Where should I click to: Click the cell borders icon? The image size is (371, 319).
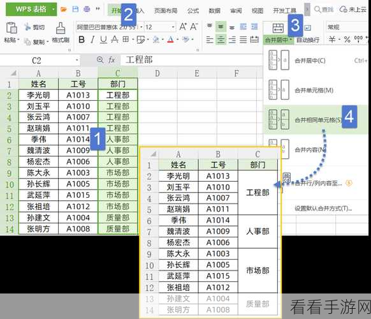coord(126,40)
